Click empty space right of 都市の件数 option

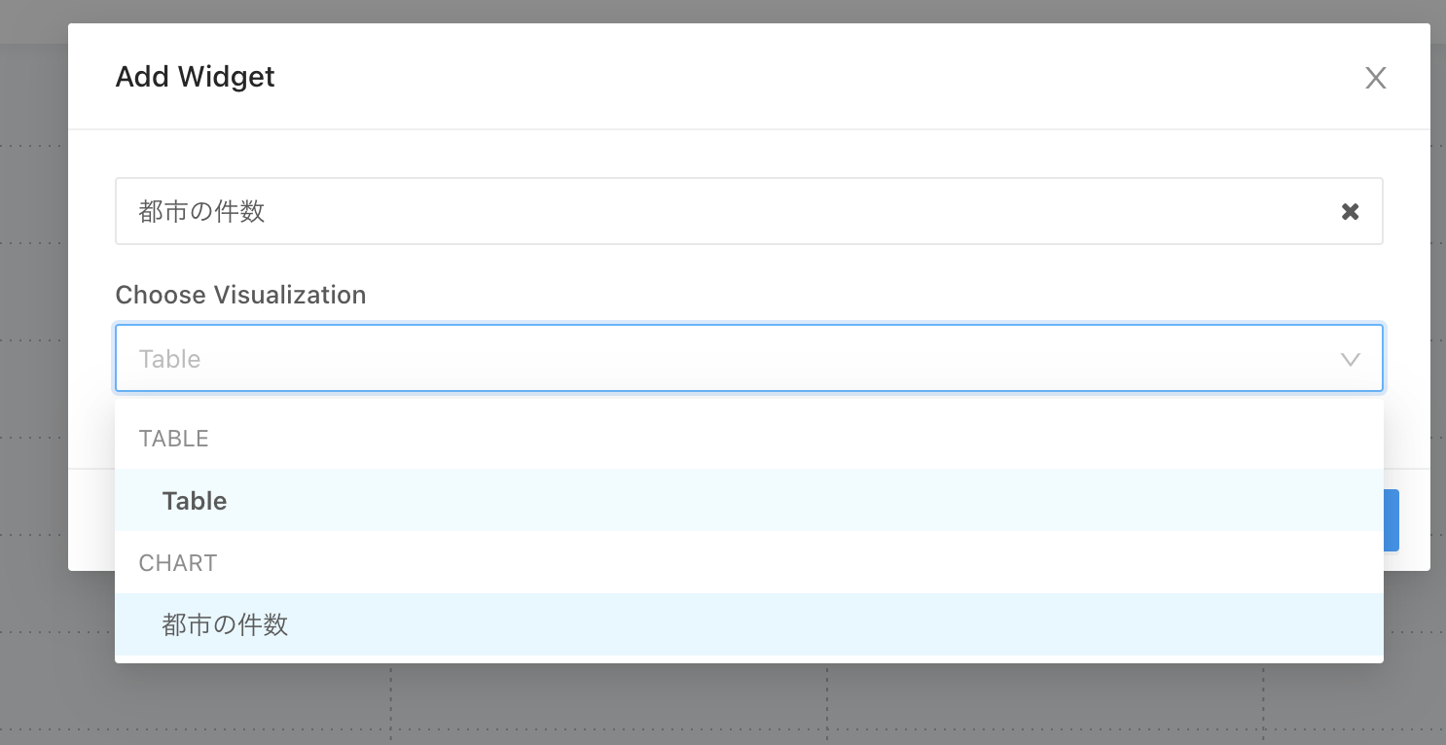[x=876, y=624]
